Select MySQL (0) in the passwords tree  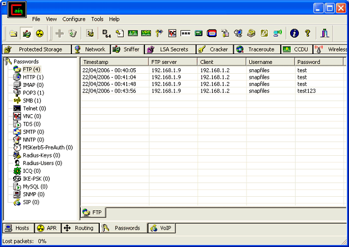coord(33,186)
